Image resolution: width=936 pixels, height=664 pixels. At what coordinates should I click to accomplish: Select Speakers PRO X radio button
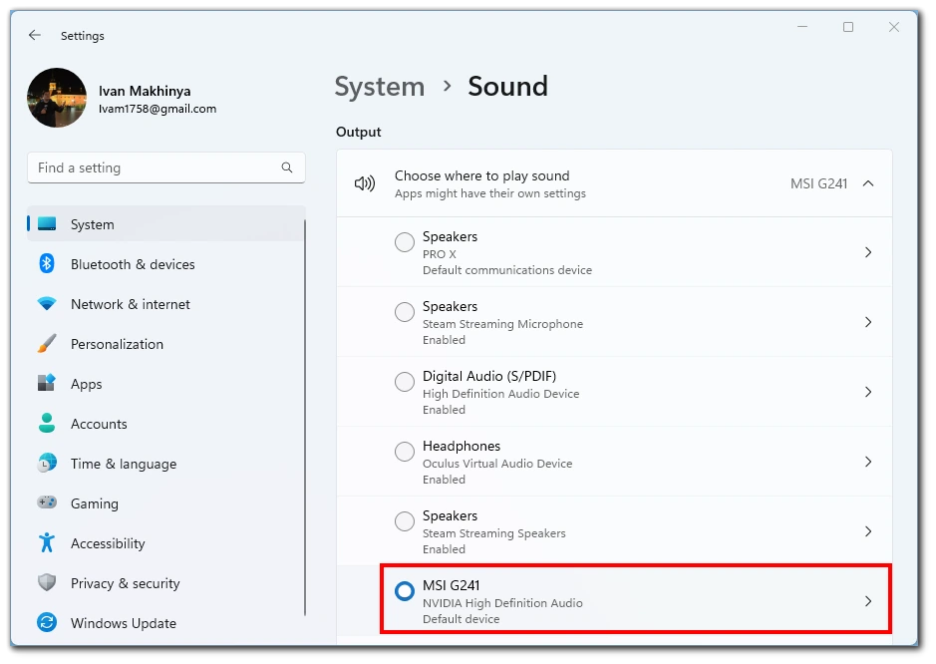click(x=404, y=242)
